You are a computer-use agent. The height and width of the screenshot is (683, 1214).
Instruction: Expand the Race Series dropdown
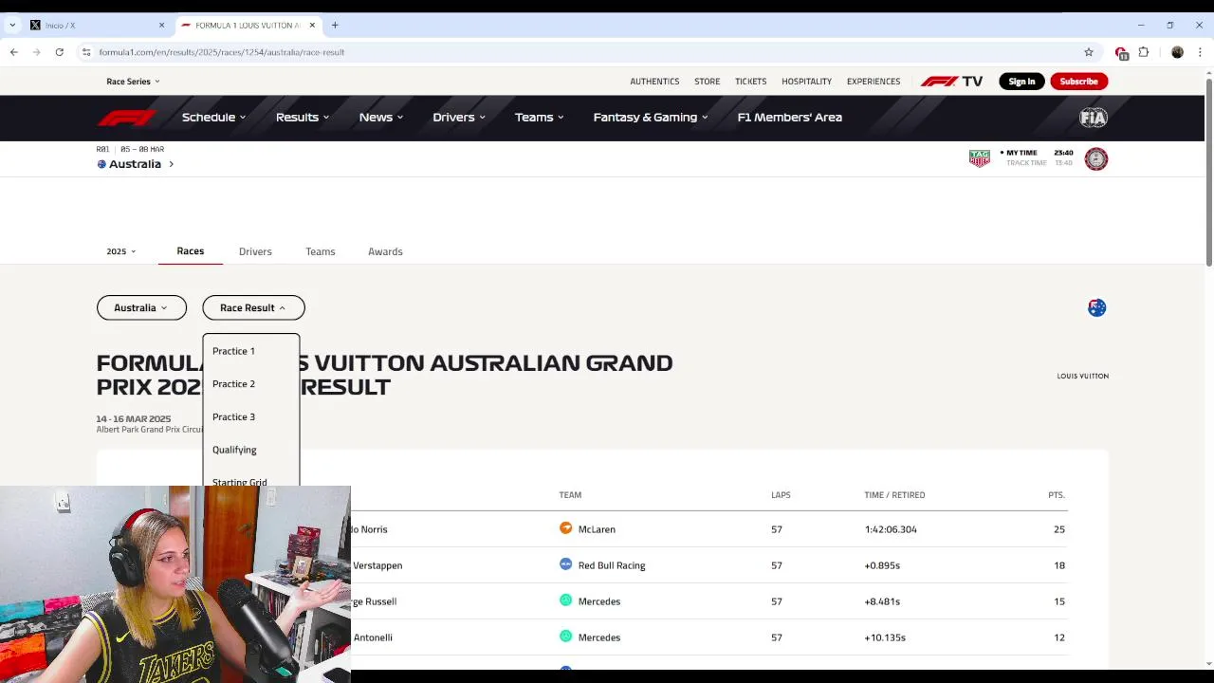click(133, 82)
